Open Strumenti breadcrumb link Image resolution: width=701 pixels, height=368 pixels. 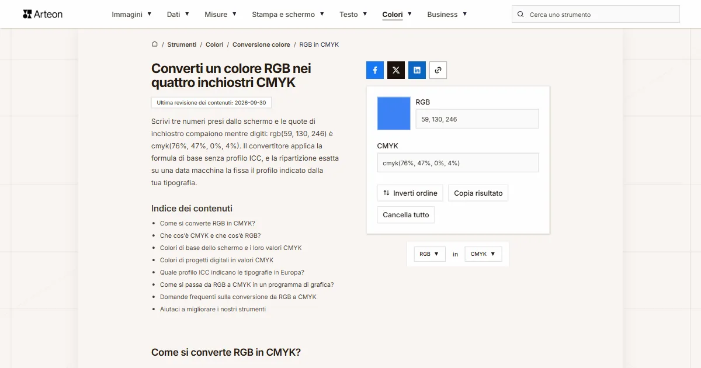point(182,44)
